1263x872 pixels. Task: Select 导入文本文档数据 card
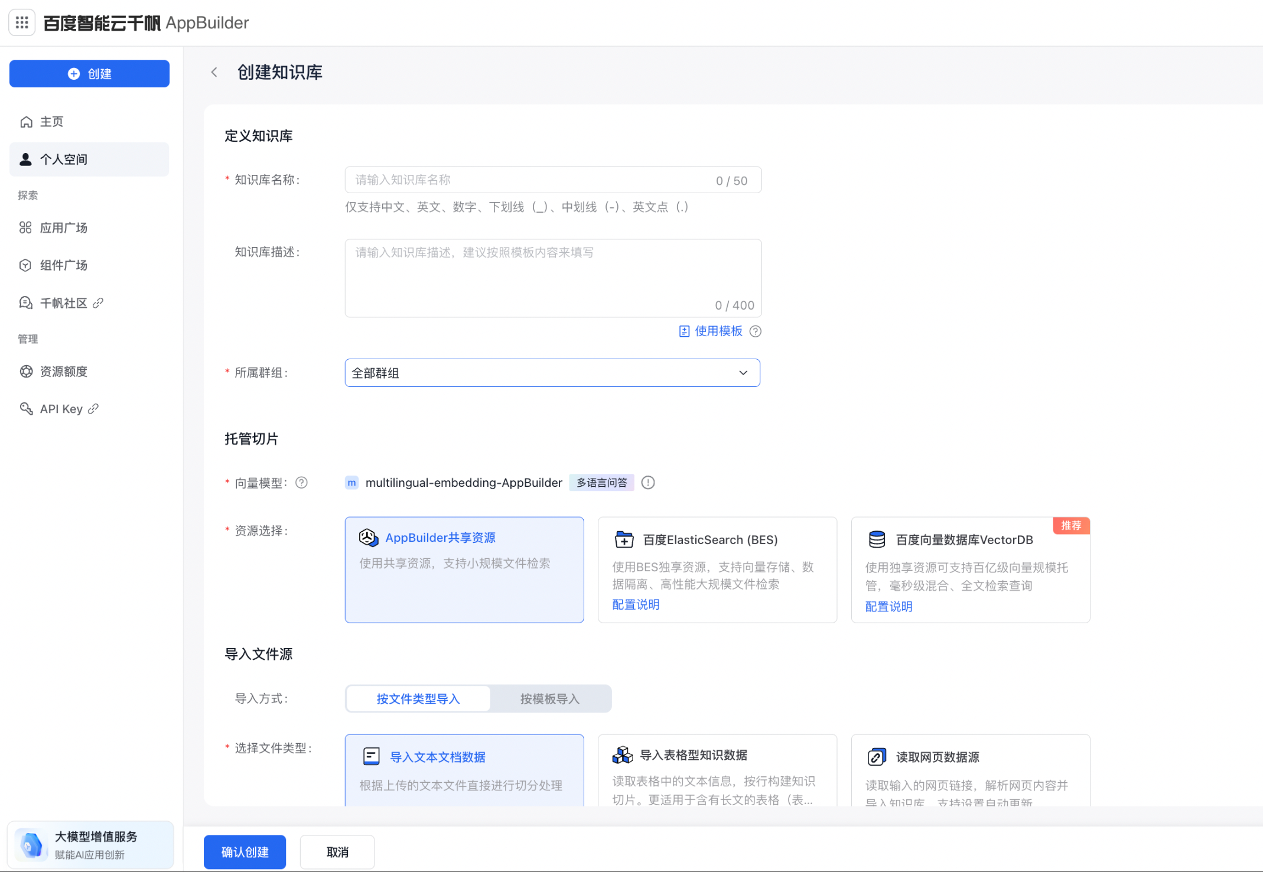tap(464, 770)
